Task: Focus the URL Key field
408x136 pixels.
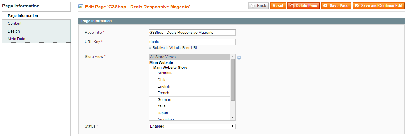Action: 192,42
